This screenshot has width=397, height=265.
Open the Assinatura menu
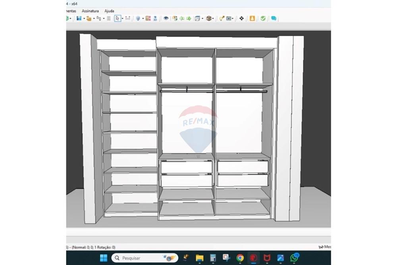[x=90, y=11]
